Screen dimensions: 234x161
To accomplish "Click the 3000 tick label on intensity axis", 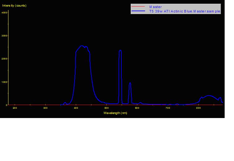I will pos(4,36).
